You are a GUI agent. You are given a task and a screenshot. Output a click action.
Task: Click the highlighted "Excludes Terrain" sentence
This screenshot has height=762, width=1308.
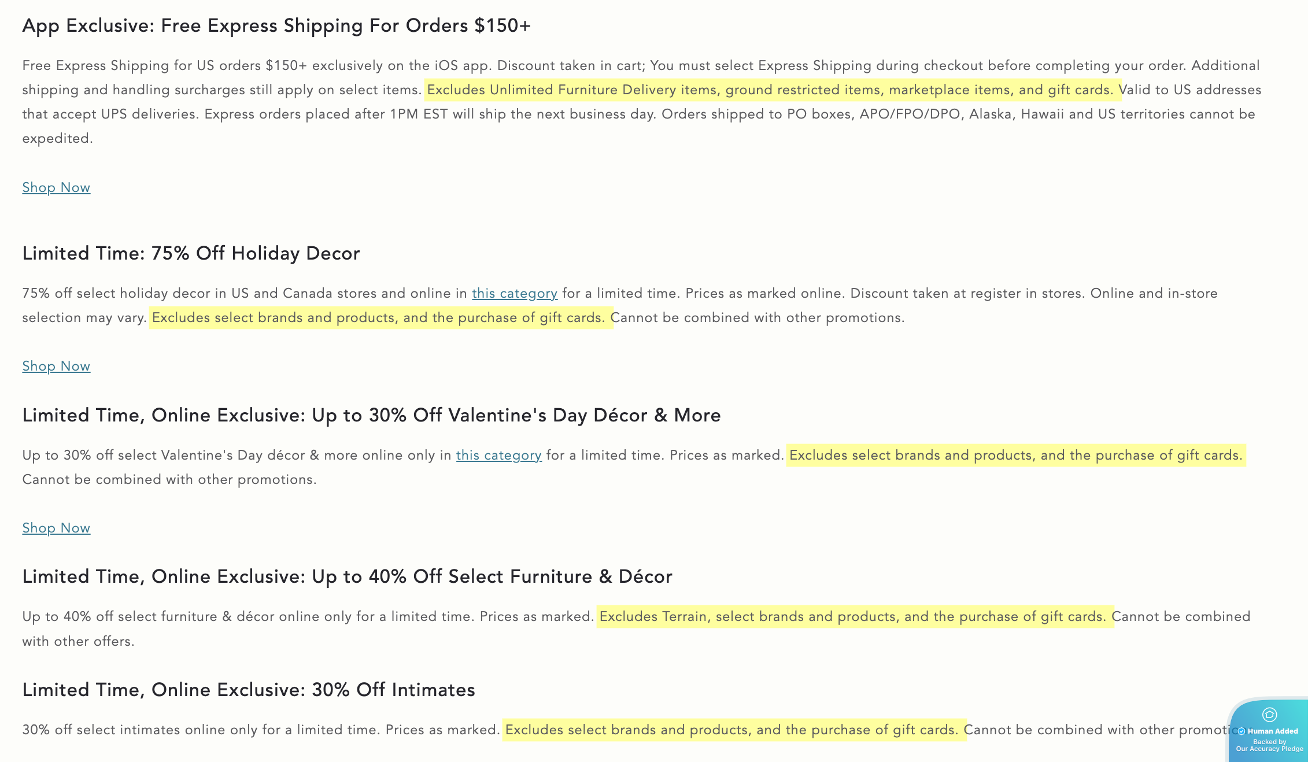pyautogui.click(x=855, y=616)
